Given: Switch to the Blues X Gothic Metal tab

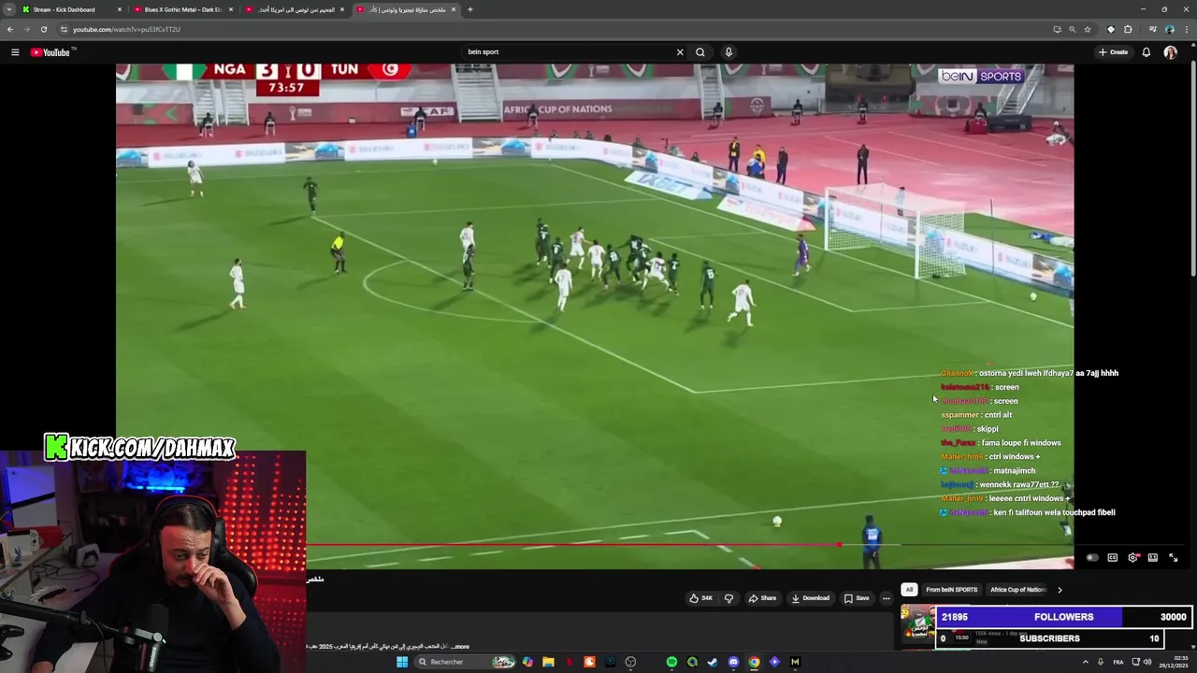Looking at the screenshot, I should [182, 9].
